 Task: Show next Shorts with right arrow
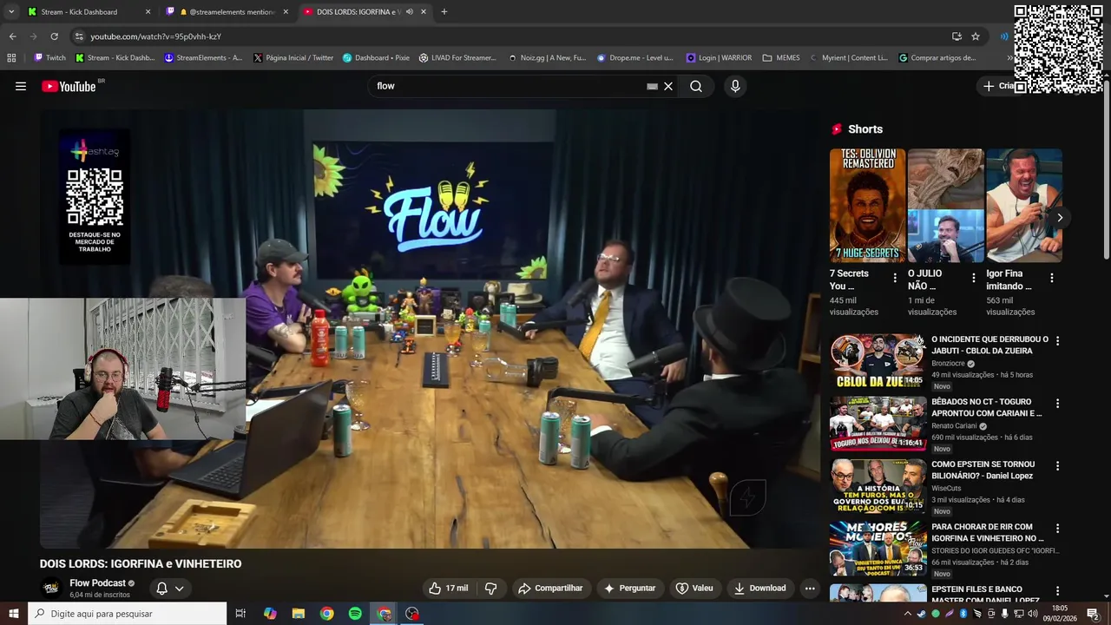1059,218
